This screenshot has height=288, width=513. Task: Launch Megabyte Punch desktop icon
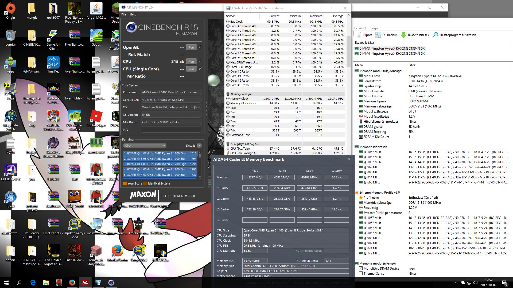(11, 120)
